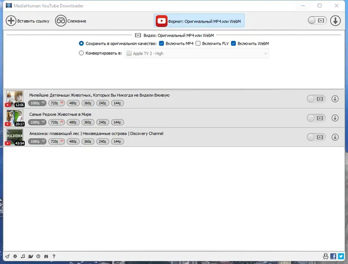The image size is (348, 264).
Task: Click thumbnail of Милейшие Детеныши Животных video
Action: click(15, 99)
